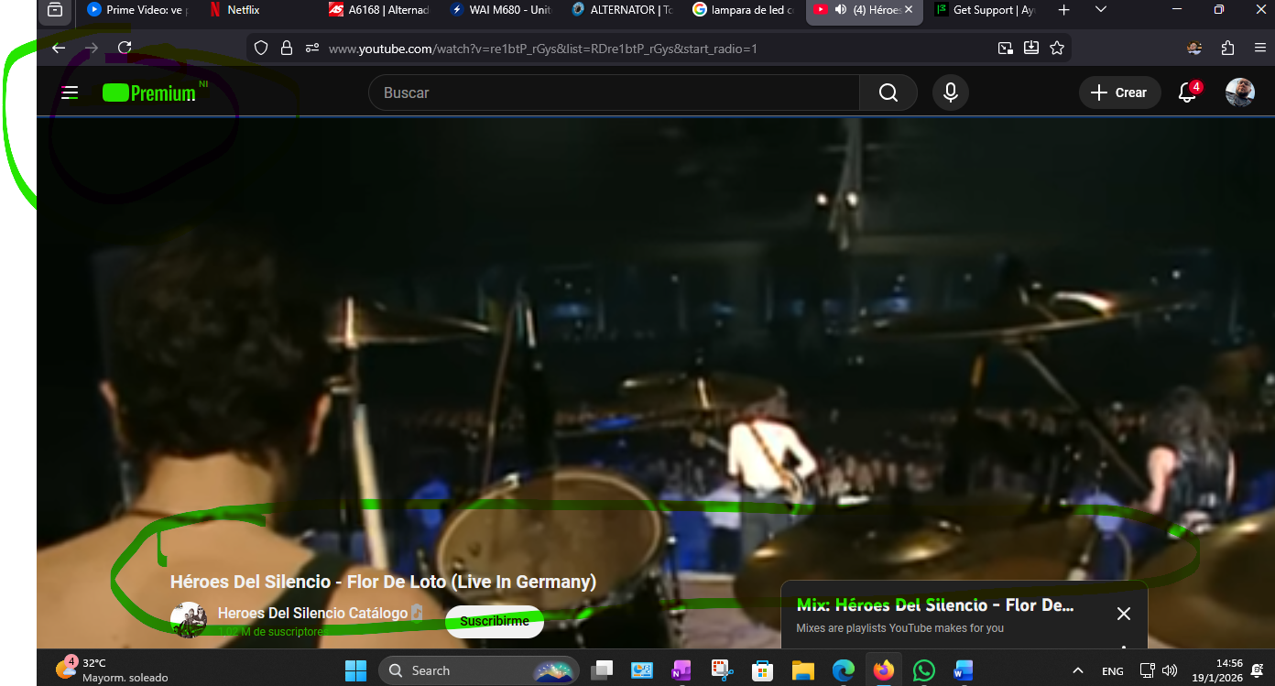Click the subscriber count under channel name
Viewport: 1275px width, 686px height.
(273, 632)
